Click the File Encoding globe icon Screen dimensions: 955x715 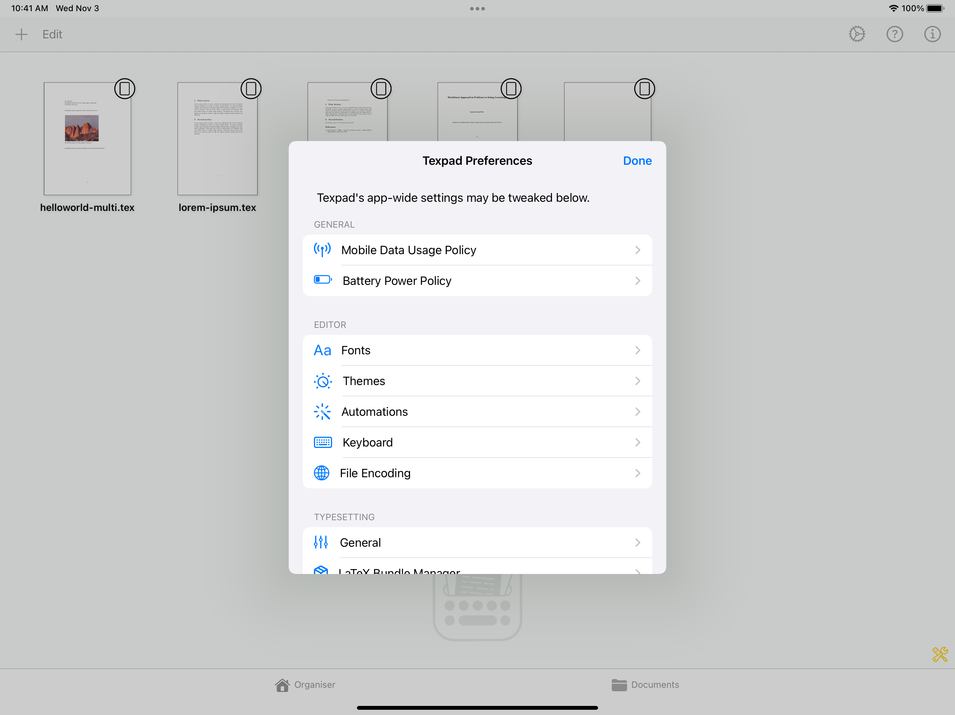click(322, 473)
